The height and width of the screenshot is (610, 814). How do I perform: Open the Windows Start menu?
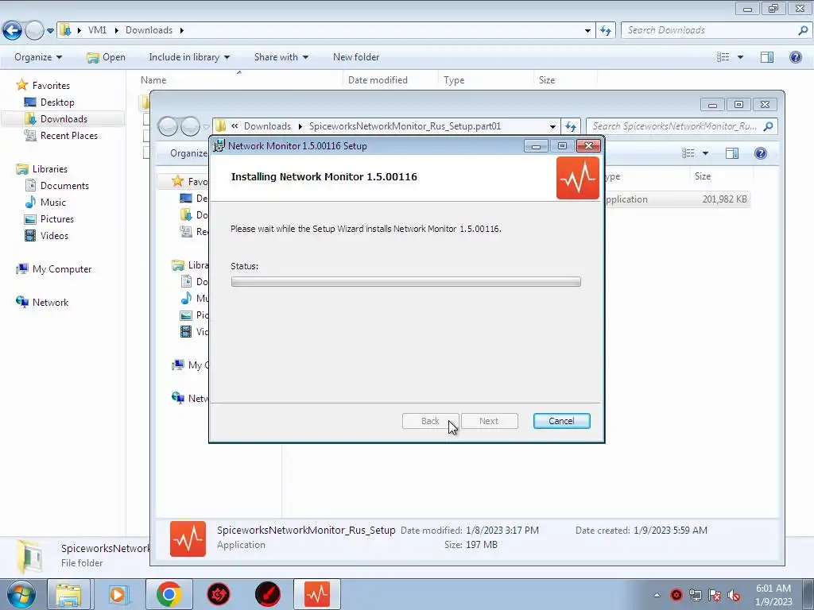[21, 594]
